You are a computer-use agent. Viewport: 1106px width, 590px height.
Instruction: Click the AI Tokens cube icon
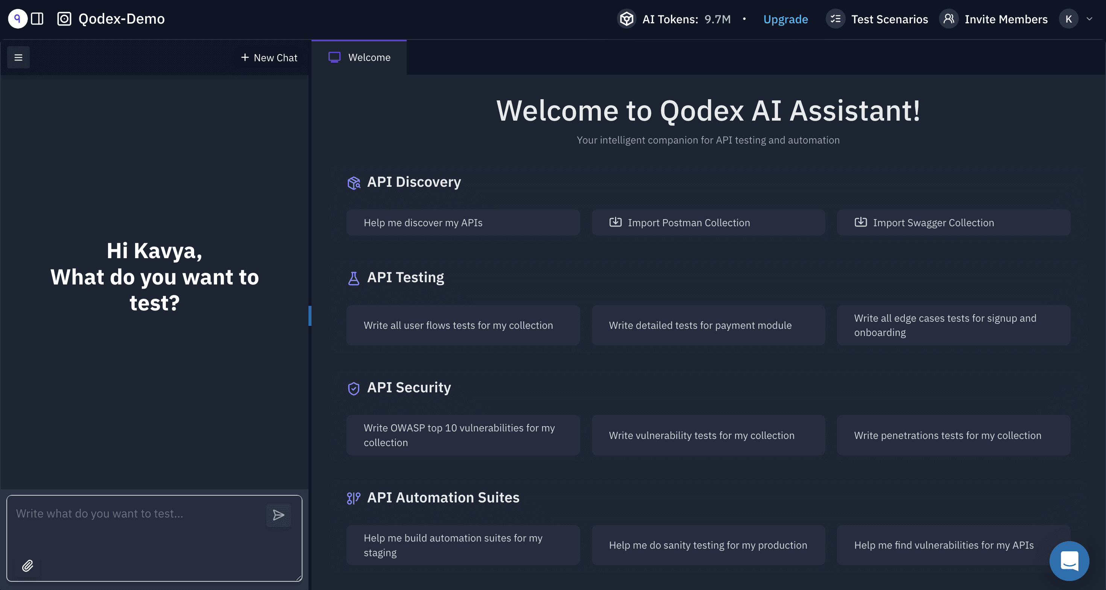click(x=626, y=19)
